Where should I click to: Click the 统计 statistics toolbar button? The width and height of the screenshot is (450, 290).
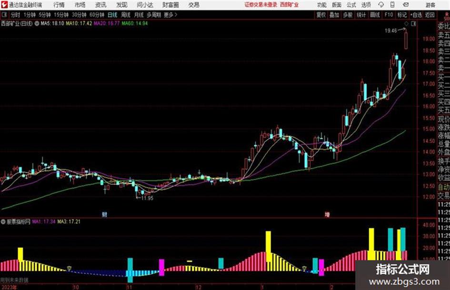[x=361, y=15]
